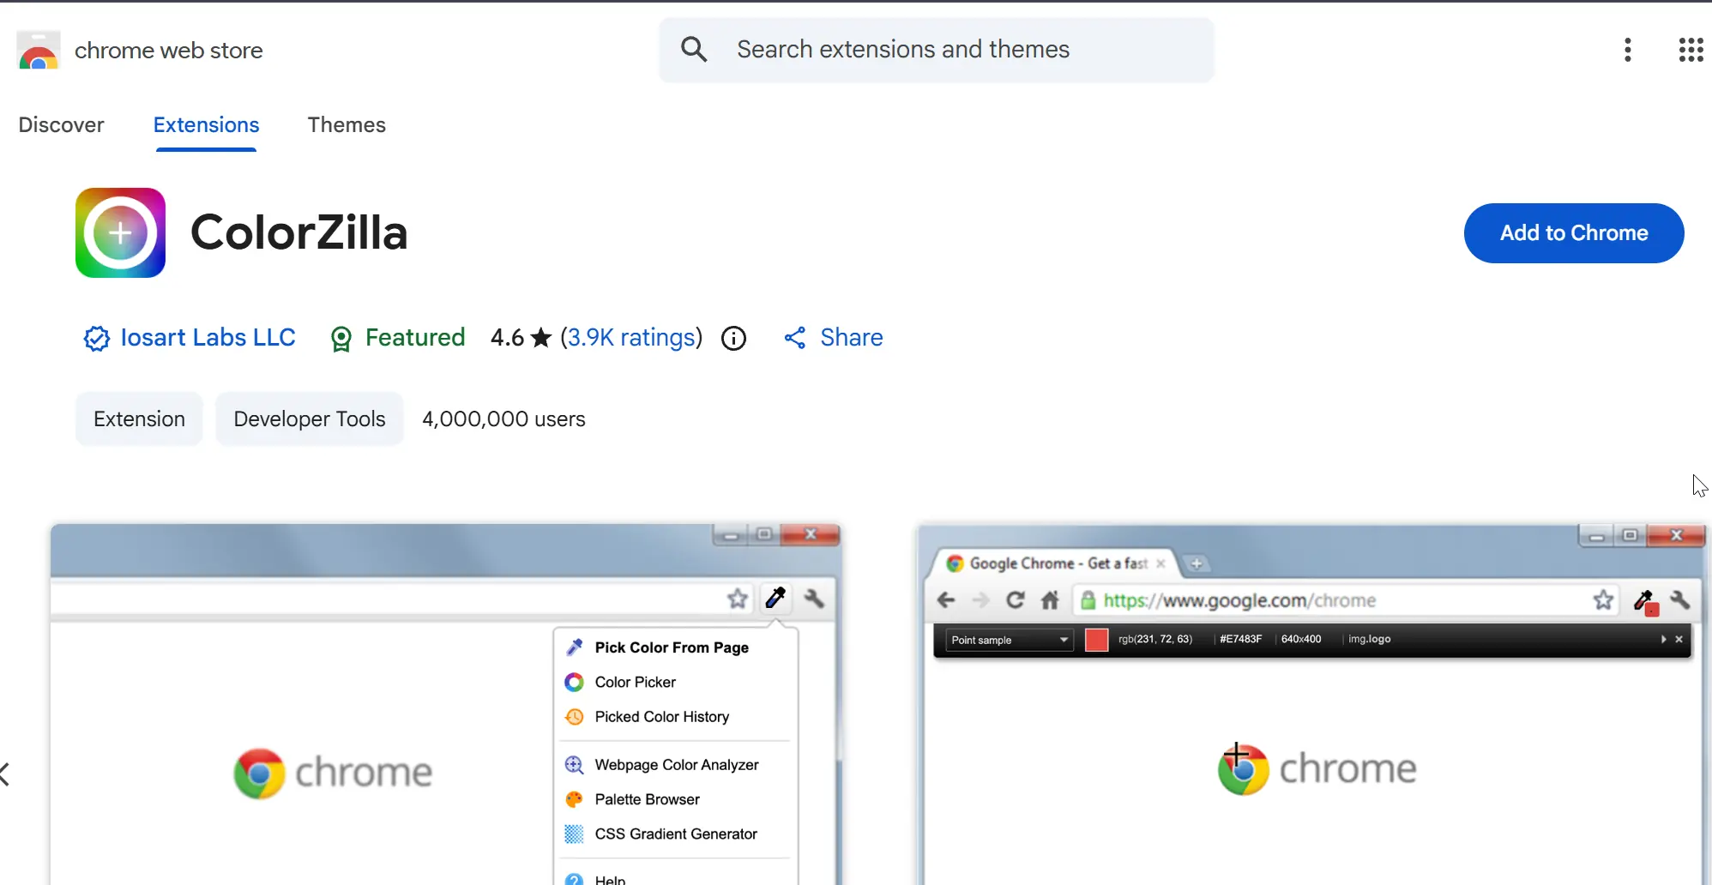Click the Developer Tools category chip
The height and width of the screenshot is (885, 1712).
tap(310, 418)
